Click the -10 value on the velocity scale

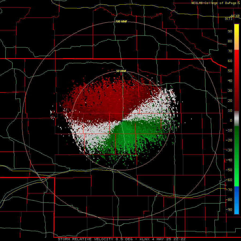229,130
